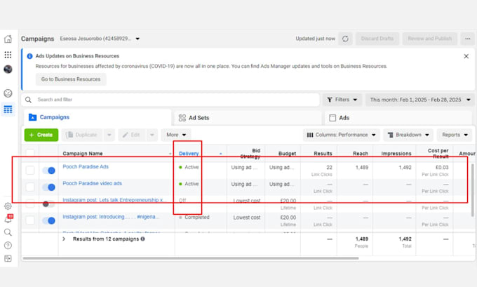The height and width of the screenshot is (287, 477).
Task: Expand the Results from 12 campaigns row
Action: [64, 239]
